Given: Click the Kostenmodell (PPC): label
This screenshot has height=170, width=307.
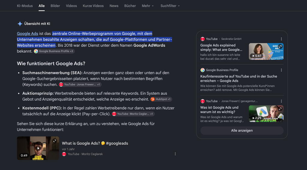Looking at the screenshot, I should pyautogui.click(x=42, y=108).
